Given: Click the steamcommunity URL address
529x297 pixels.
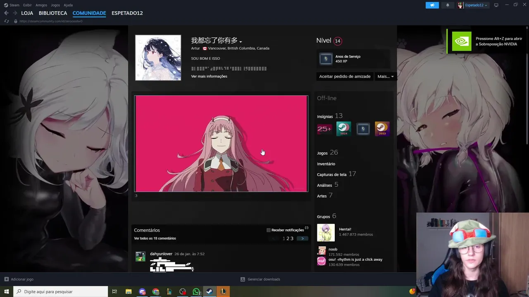Looking at the screenshot, I should pyautogui.click(x=51, y=21).
